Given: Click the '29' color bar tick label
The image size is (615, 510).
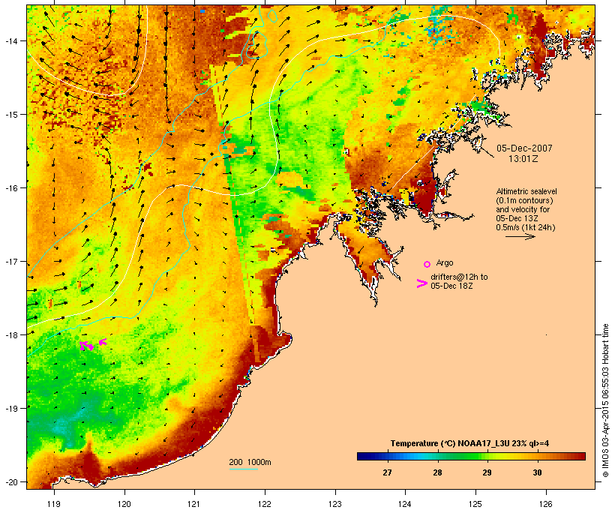Looking at the screenshot, I should coord(487,472).
